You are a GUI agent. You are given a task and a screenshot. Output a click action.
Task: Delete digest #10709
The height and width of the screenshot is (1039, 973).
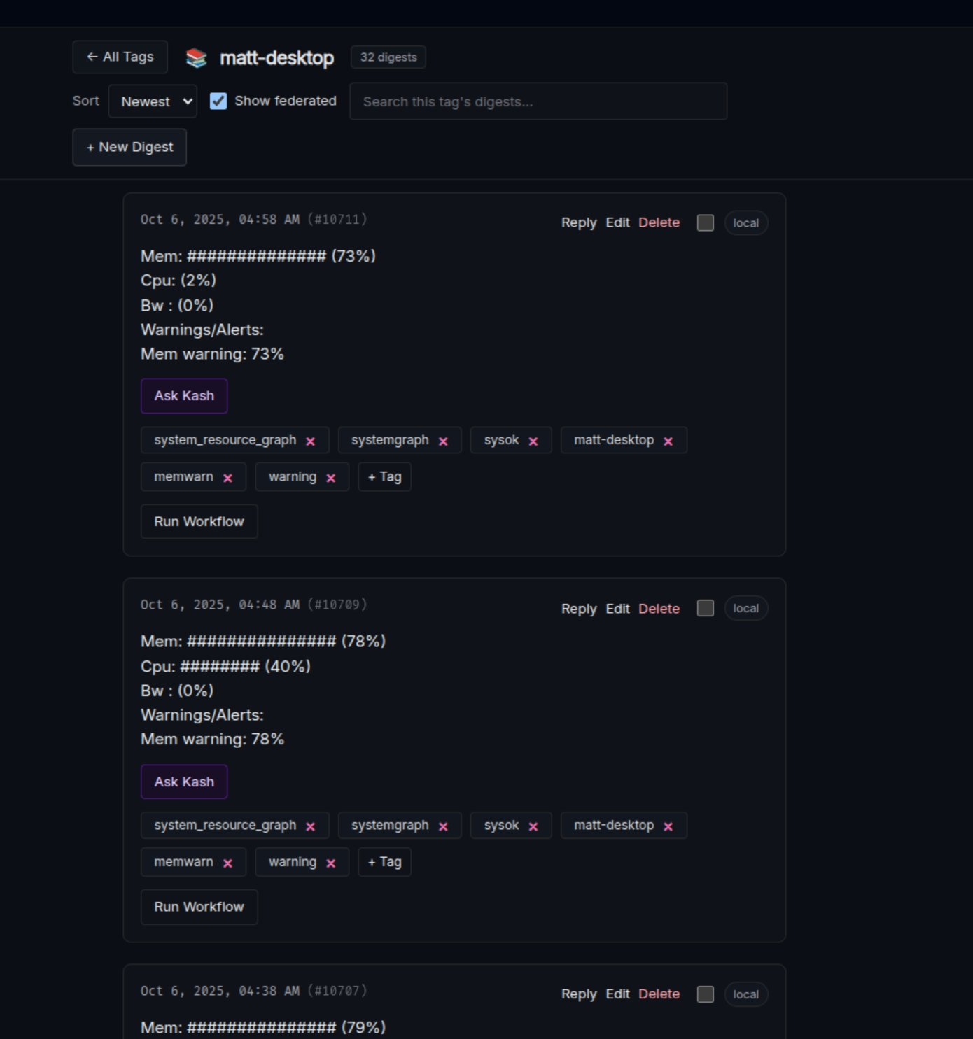click(659, 609)
